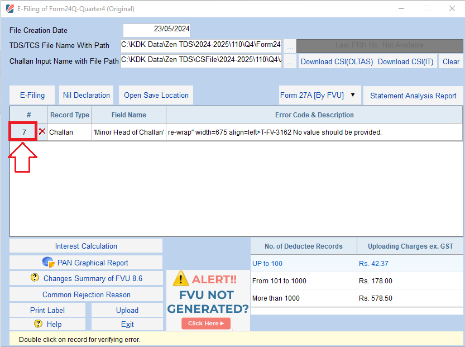
Task: Select the 'Challan' record type cell
Action: [x=69, y=132]
